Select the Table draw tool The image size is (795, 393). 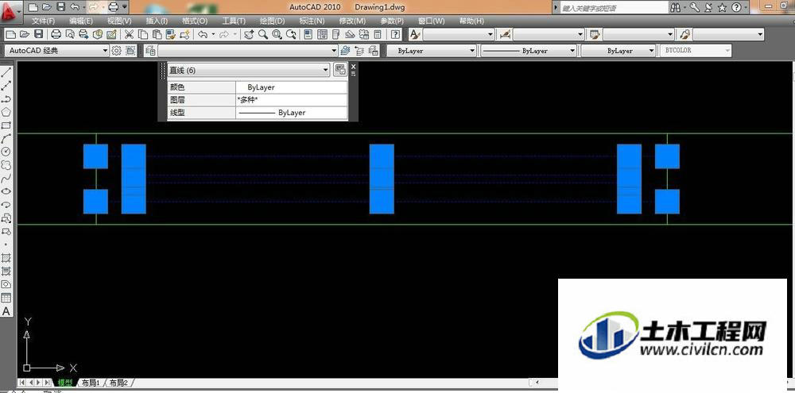[6, 298]
